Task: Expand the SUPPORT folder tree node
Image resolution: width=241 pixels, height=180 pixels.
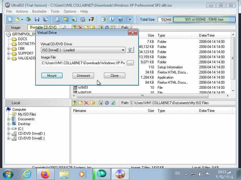Action: click(x=9, y=54)
